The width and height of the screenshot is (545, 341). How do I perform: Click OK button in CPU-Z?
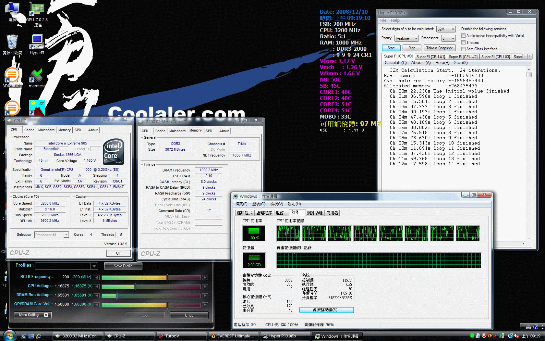pyautogui.click(x=118, y=253)
